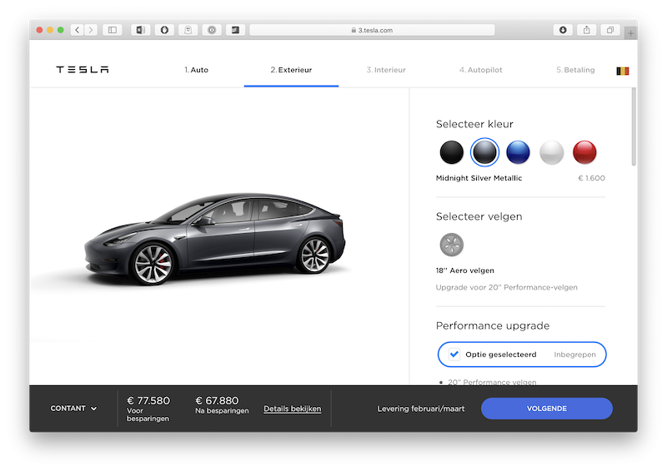
Task: Click the € 67.880 price after savings
Action: tap(217, 400)
